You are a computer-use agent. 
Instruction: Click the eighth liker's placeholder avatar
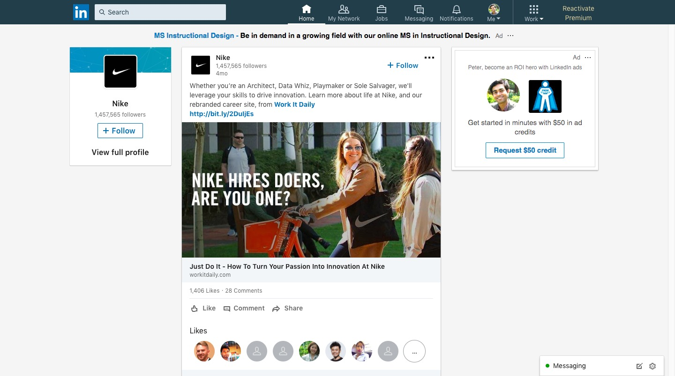388,351
